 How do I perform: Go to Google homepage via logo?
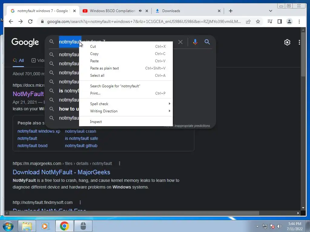pyautogui.click(x=25, y=42)
